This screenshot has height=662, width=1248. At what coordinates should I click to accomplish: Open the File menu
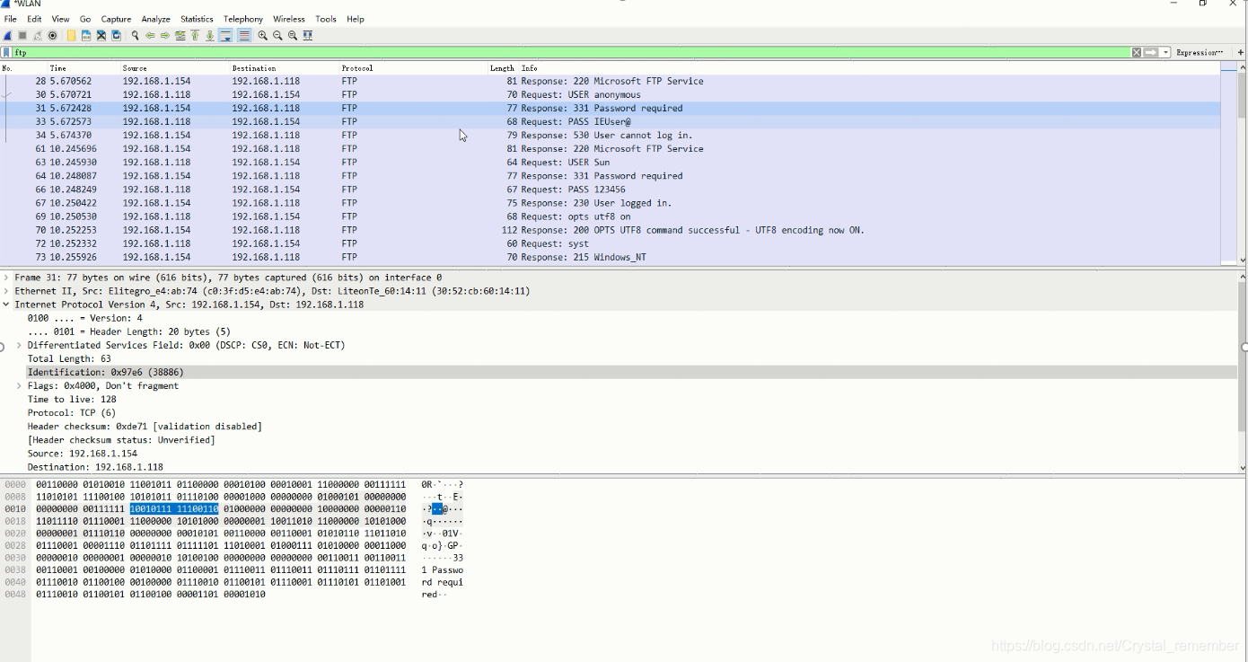11,19
